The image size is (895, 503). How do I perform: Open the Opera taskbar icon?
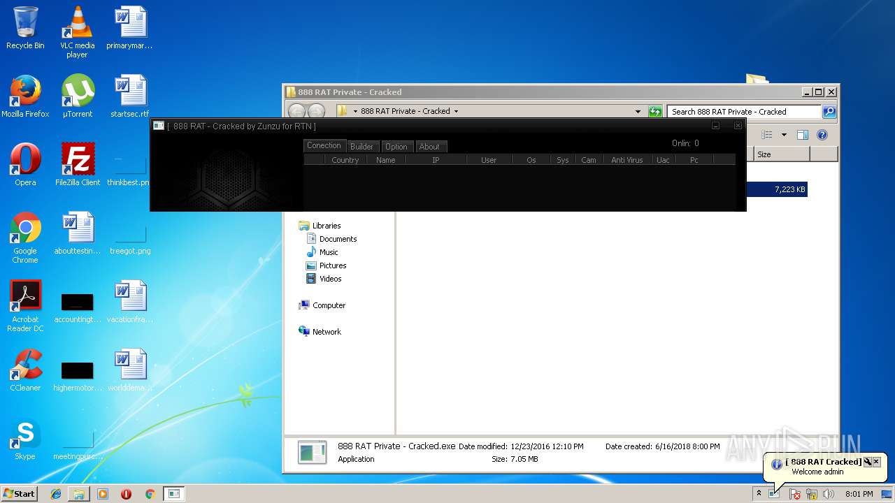pyautogui.click(x=126, y=494)
